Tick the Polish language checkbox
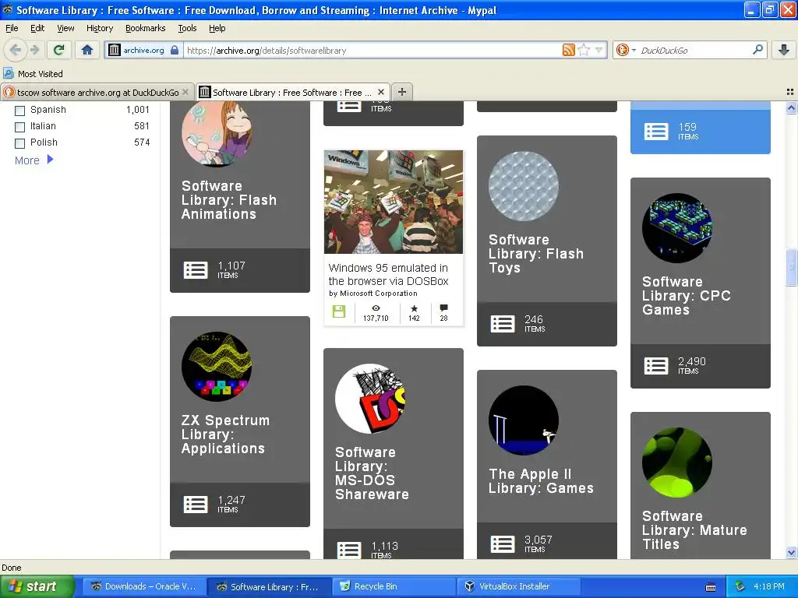 [19, 143]
